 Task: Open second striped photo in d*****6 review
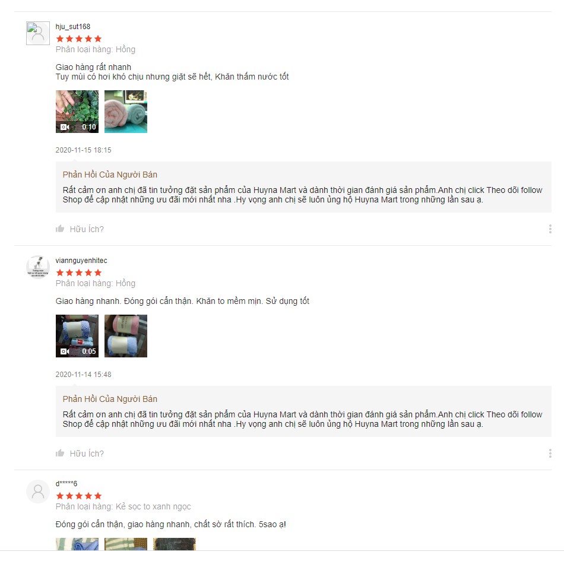tap(126, 544)
